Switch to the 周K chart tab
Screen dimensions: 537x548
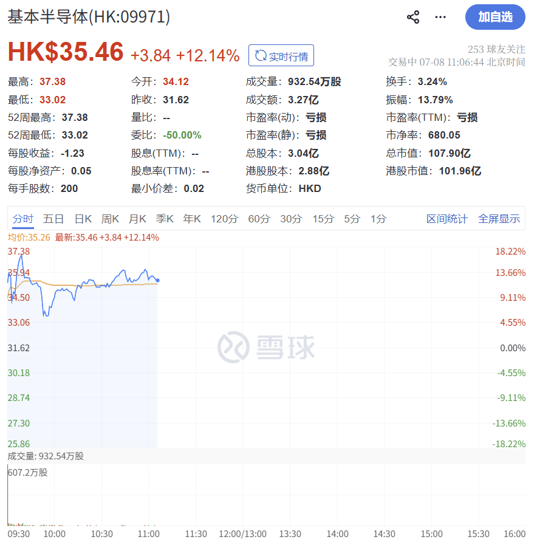[110, 219]
